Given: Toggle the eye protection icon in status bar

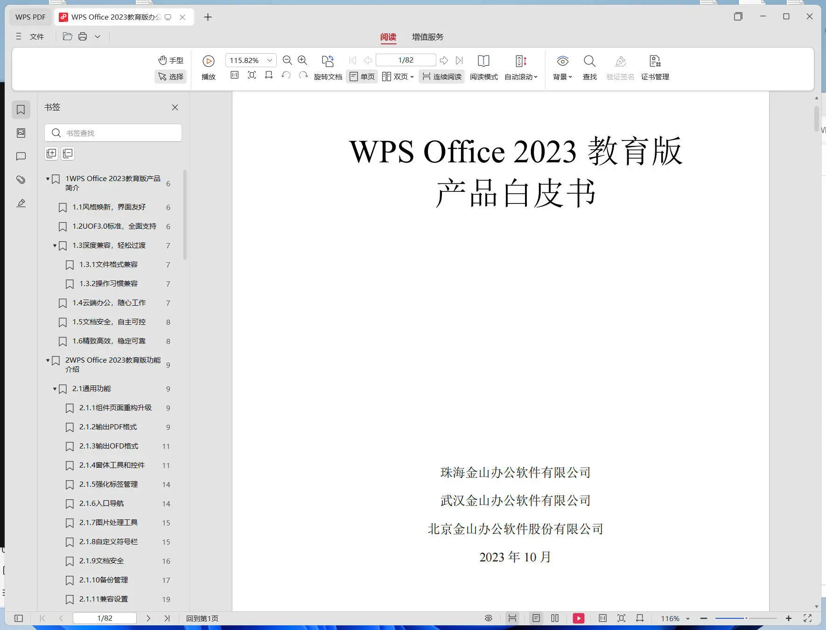Looking at the screenshot, I should point(488,618).
